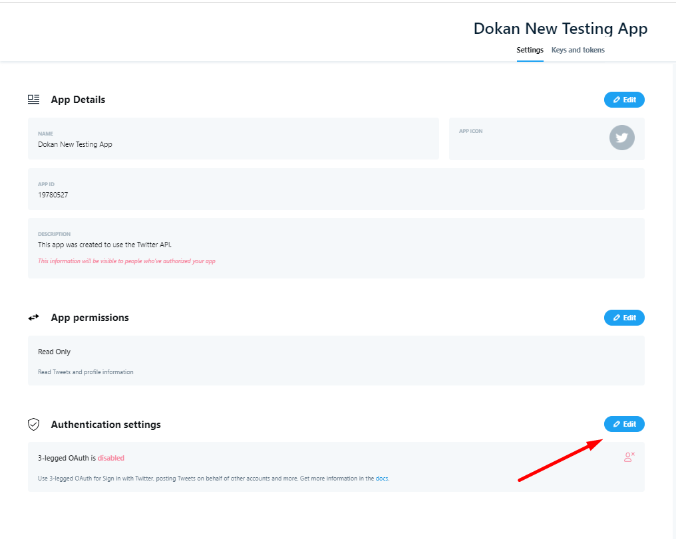Open the docs link for 3-legged OAuth
Image resolution: width=676 pixels, height=539 pixels.
coord(381,479)
